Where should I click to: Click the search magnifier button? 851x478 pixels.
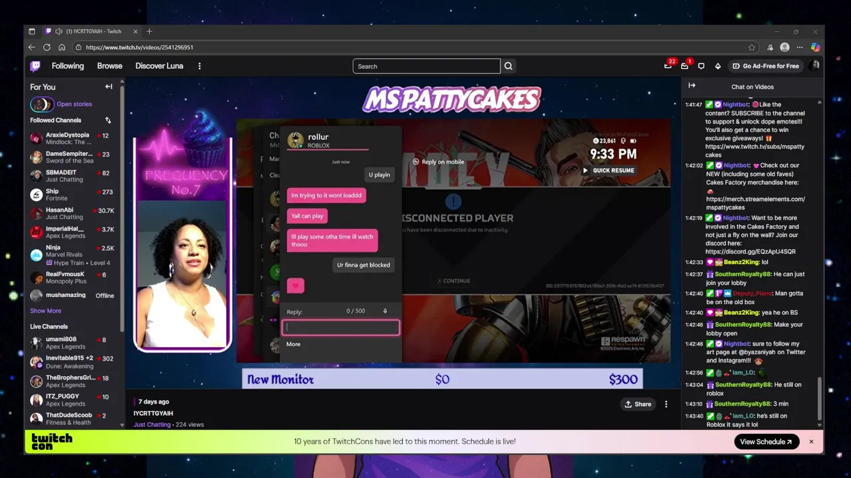click(509, 66)
